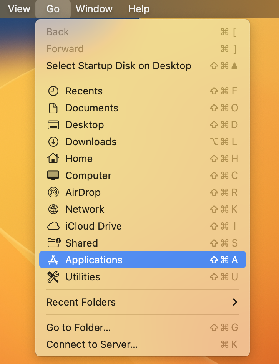Image resolution: width=279 pixels, height=364 pixels.
Task: Click the Documents page icon
Action: click(x=53, y=108)
